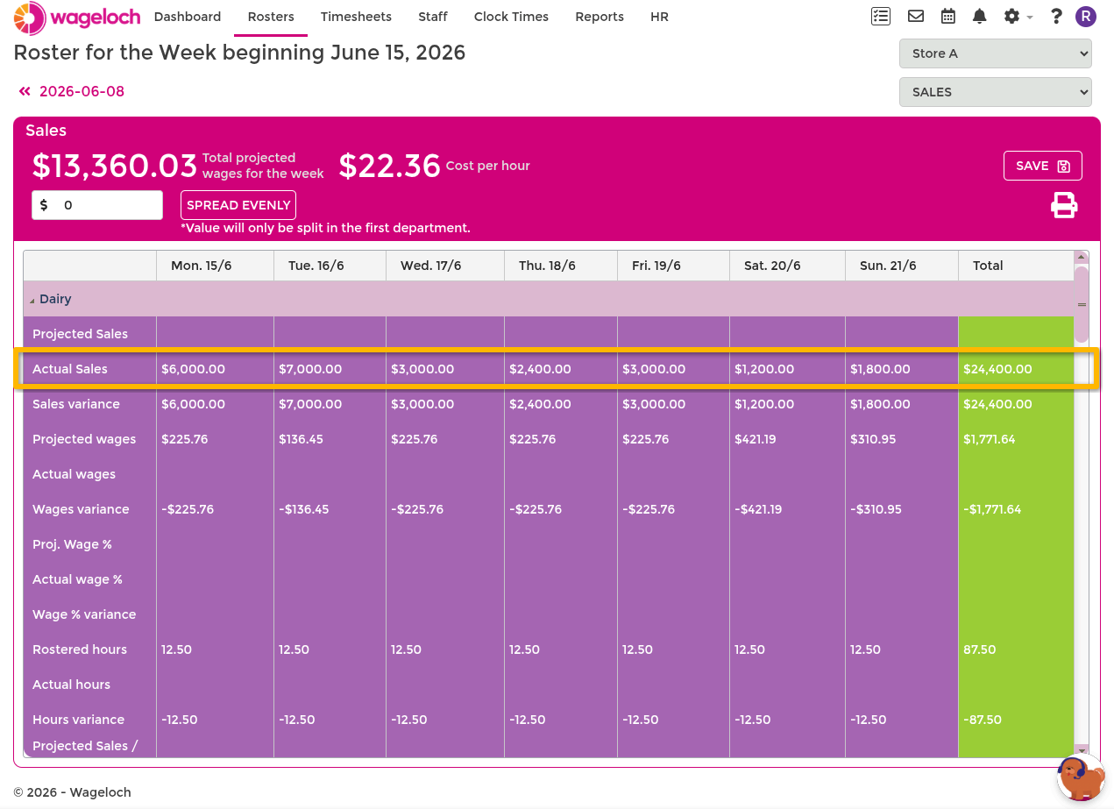This screenshot has width=1114, height=809.
Task: Click the Projected Sales row label
Action: tap(80, 334)
